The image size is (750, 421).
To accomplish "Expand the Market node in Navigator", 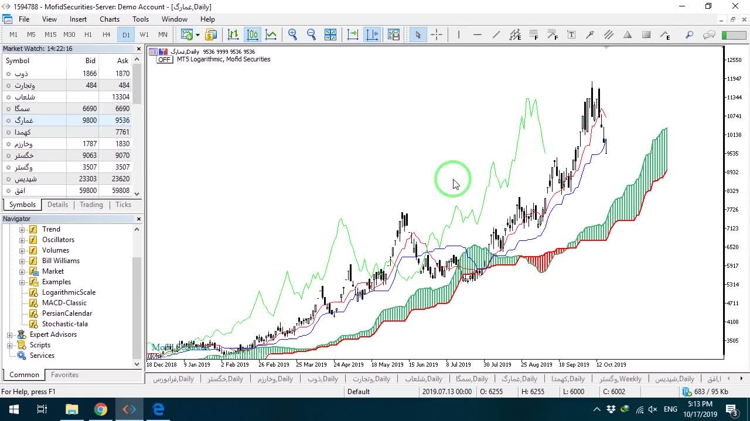I will click(22, 271).
